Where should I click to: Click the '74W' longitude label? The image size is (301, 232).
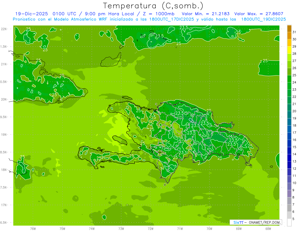tap(92, 228)
